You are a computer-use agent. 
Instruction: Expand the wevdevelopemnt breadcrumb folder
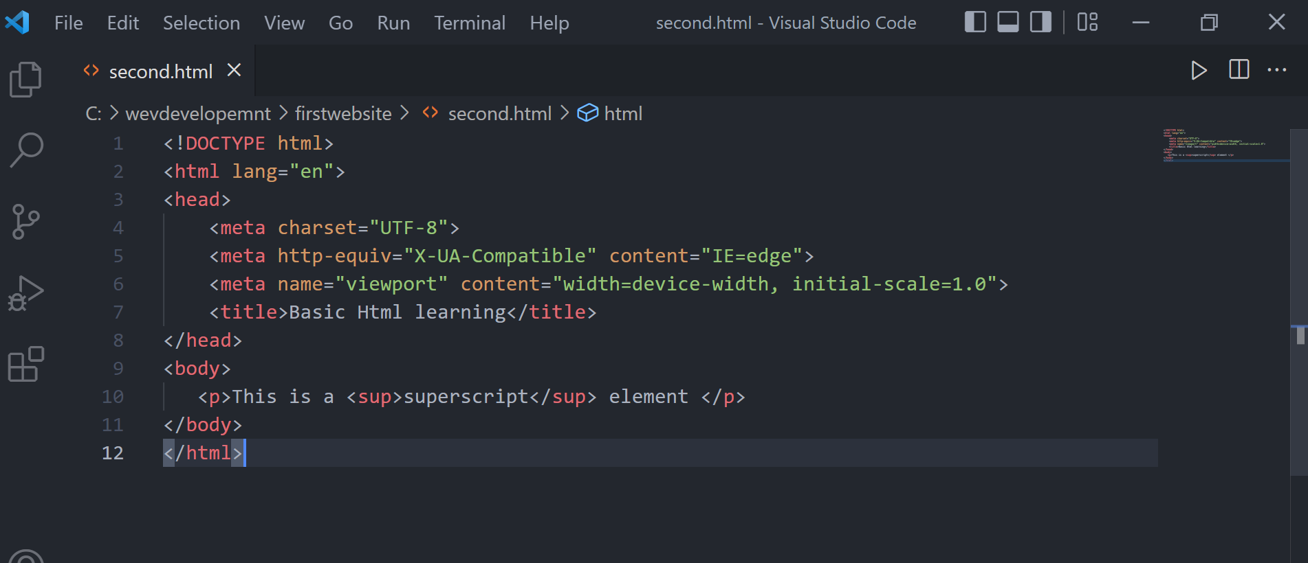[198, 113]
